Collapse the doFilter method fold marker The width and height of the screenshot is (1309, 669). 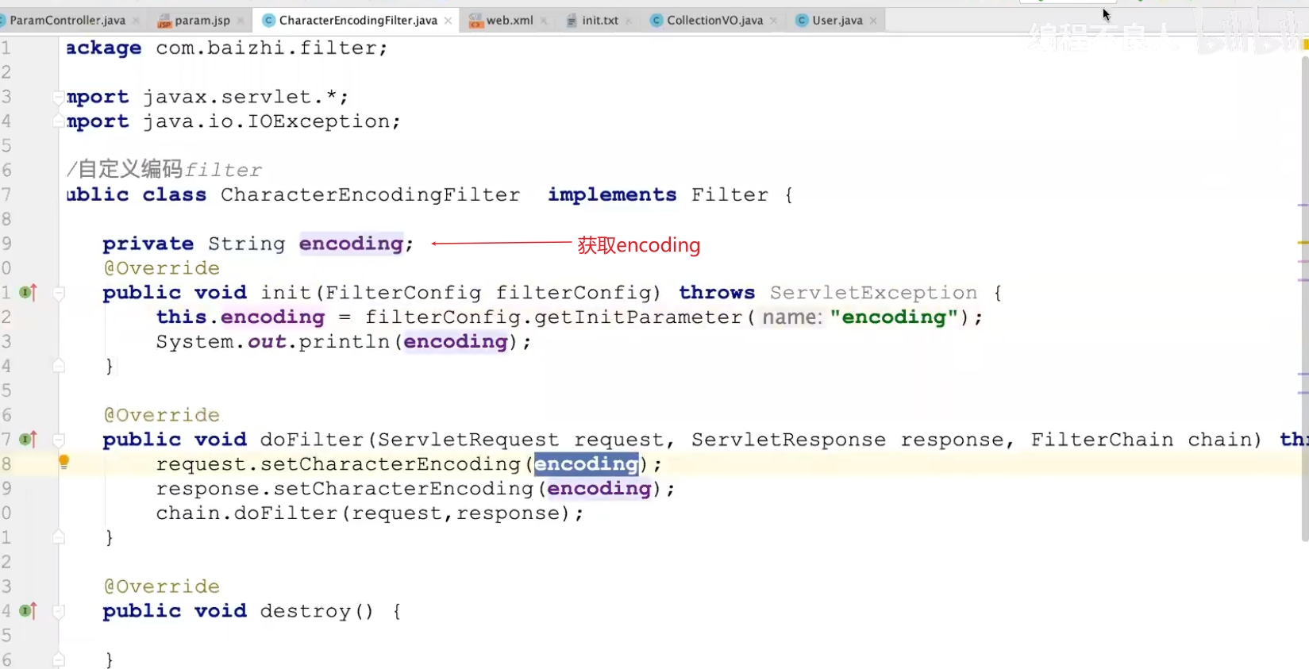point(59,440)
